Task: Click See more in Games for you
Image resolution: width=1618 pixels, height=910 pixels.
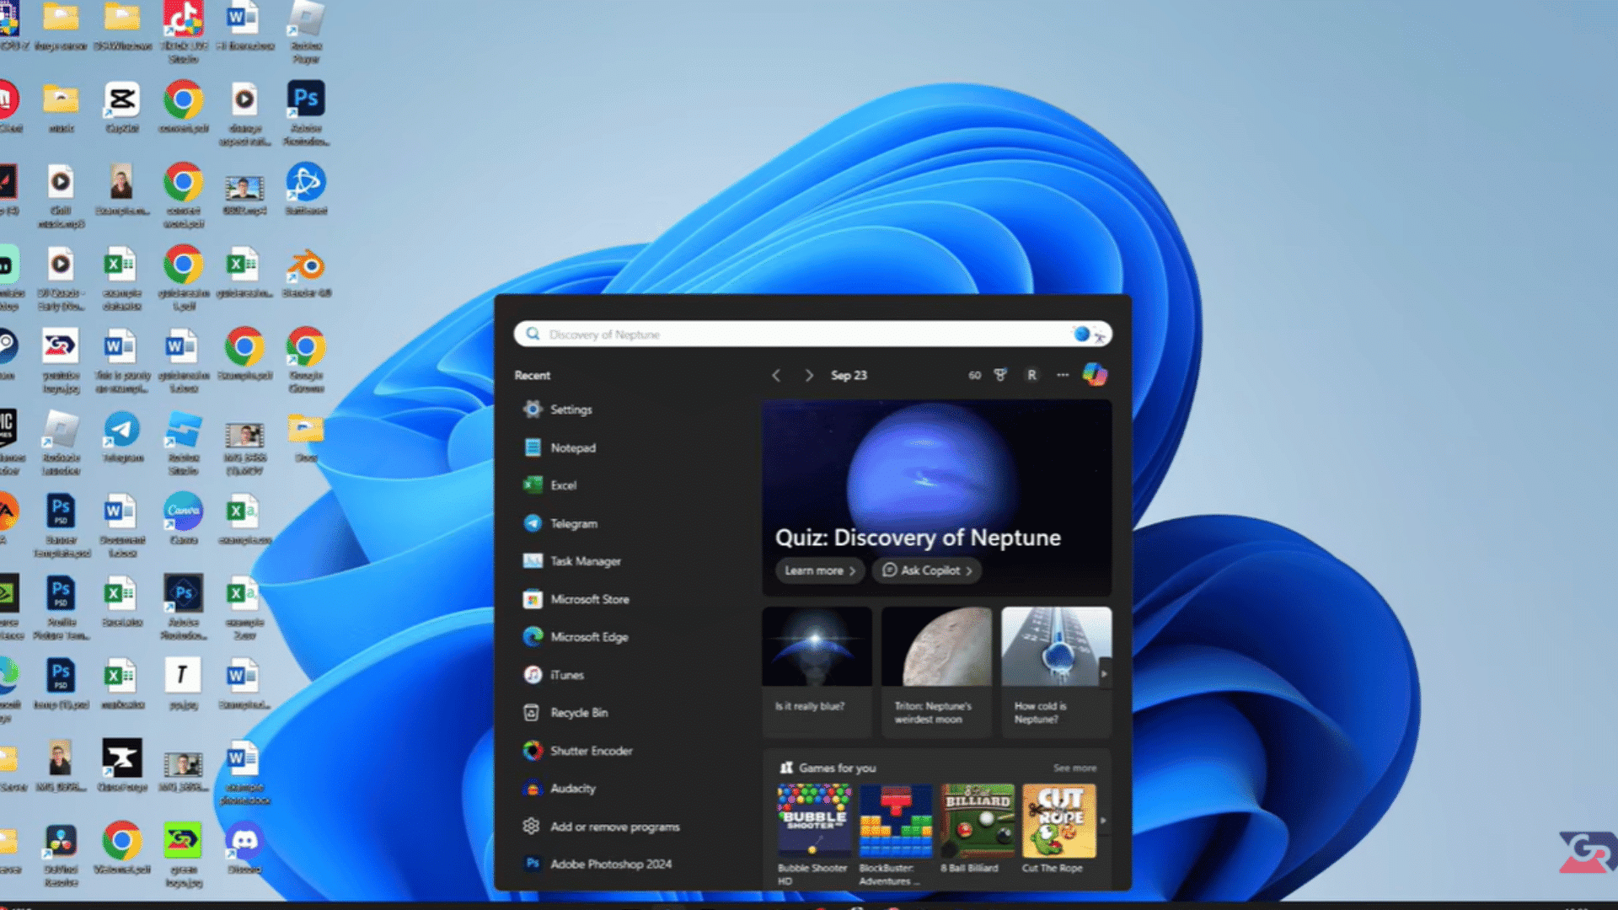Action: [1074, 768]
